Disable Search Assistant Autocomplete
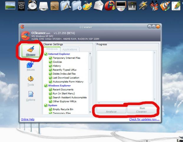Screen dimensions: 183x142 (50, 98)
